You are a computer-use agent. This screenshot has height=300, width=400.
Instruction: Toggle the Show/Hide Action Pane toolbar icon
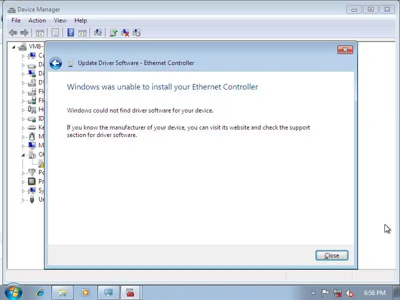point(82,32)
